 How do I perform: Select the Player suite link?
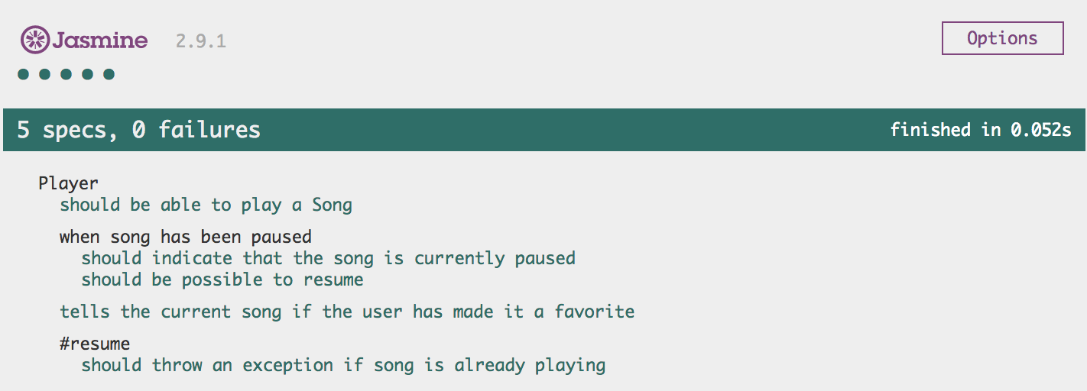tap(69, 183)
